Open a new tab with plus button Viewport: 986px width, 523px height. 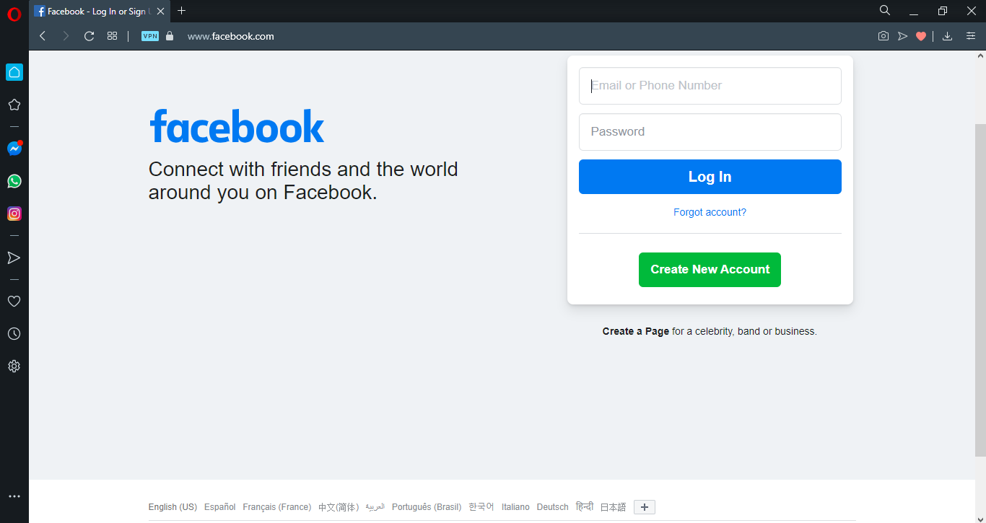pos(181,11)
